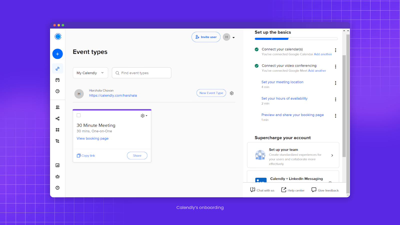The width and height of the screenshot is (400, 225).
Task: Open the overflow menu next to Connect your calendar(s)
Action: click(x=335, y=50)
